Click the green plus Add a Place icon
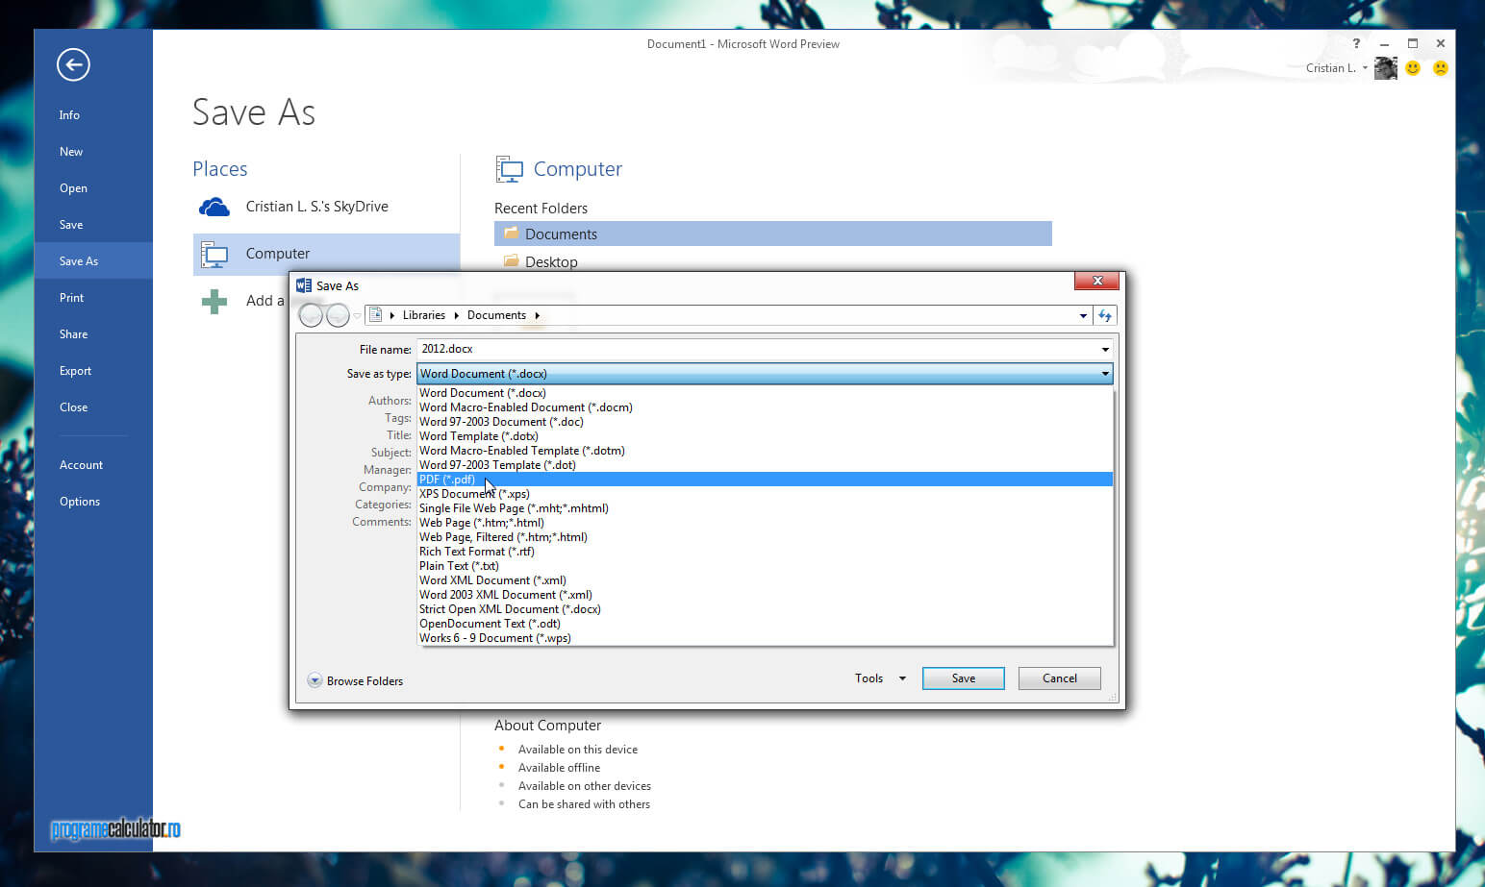This screenshot has width=1485, height=887. click(x=214, y=302)
